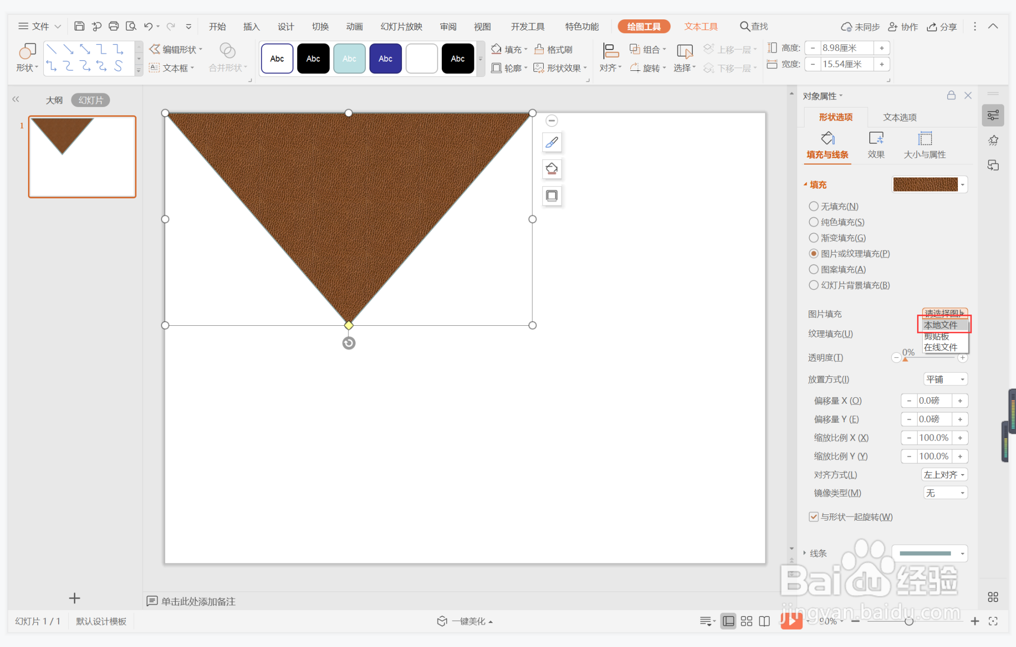Click the fill texture color swatch preview
The image size is (1016, 647).
925,185
